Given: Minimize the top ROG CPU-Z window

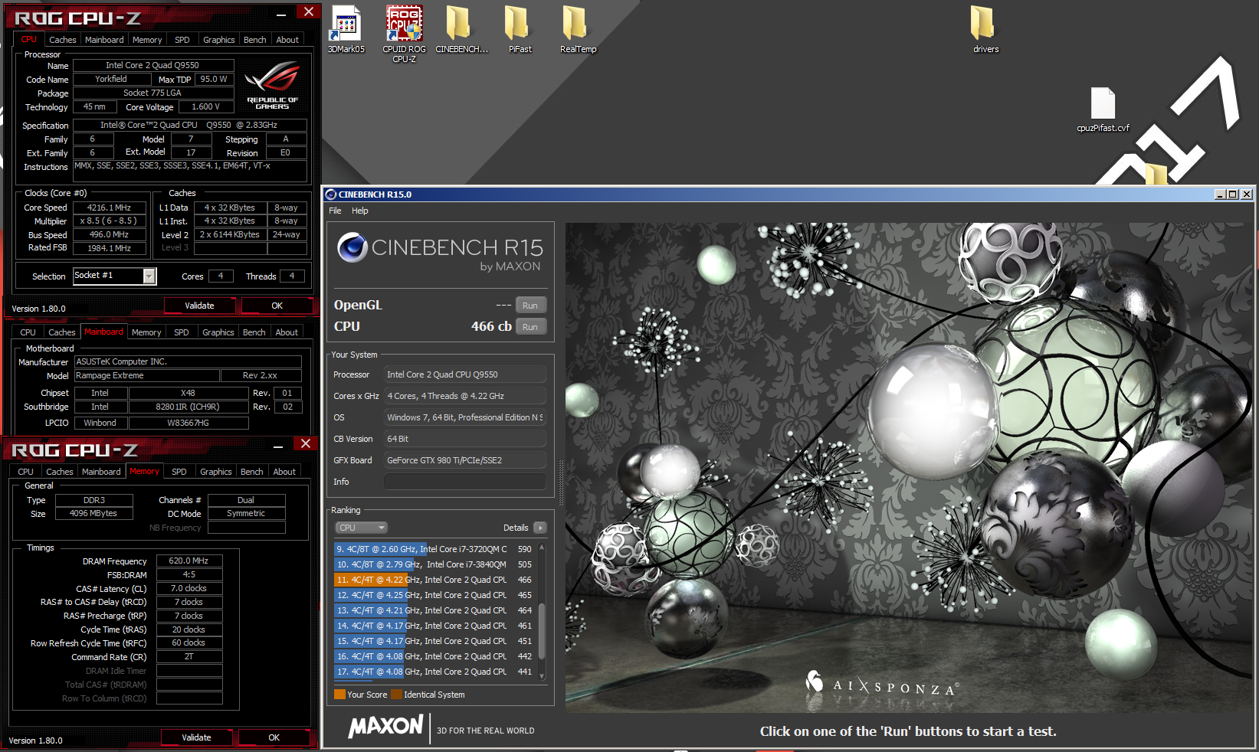Looking at the screenshot, I should [x=281, y=13].
